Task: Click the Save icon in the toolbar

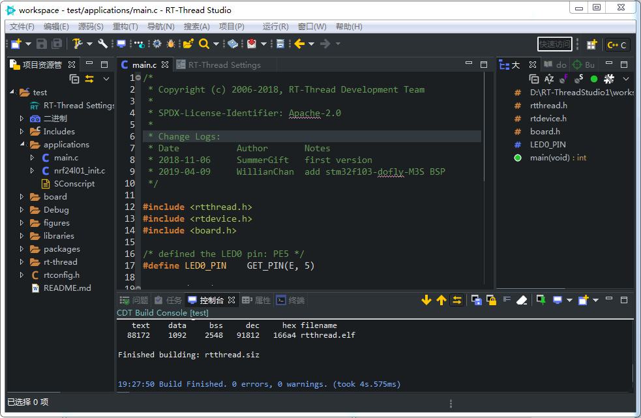Action: [41, 44]
